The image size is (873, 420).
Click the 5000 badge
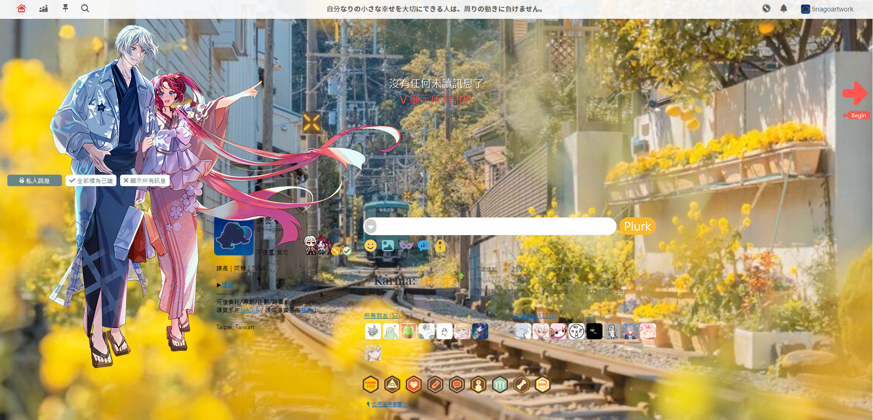click(543, 385)
